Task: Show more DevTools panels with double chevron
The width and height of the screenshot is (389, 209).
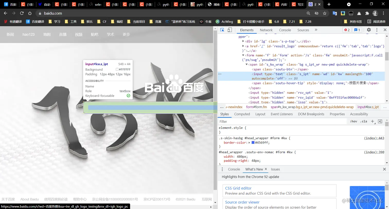Action: click(316, 30)
